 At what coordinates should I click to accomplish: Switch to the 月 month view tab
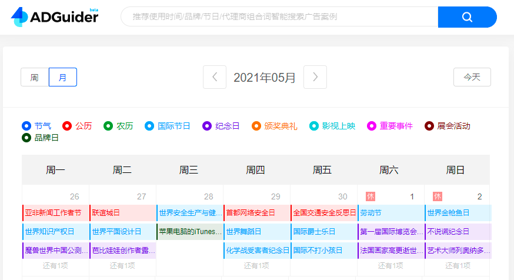pyautogui.click(x=62, y=78)
